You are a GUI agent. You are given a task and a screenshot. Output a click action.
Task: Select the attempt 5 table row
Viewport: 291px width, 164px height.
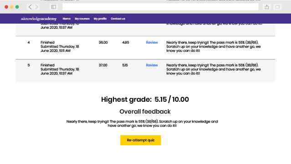tap(145, 70)
